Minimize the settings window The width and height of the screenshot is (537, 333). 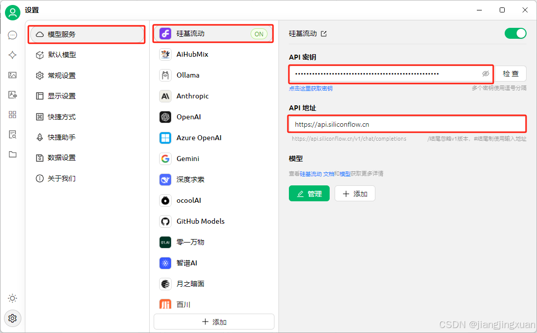click(479, 10)
